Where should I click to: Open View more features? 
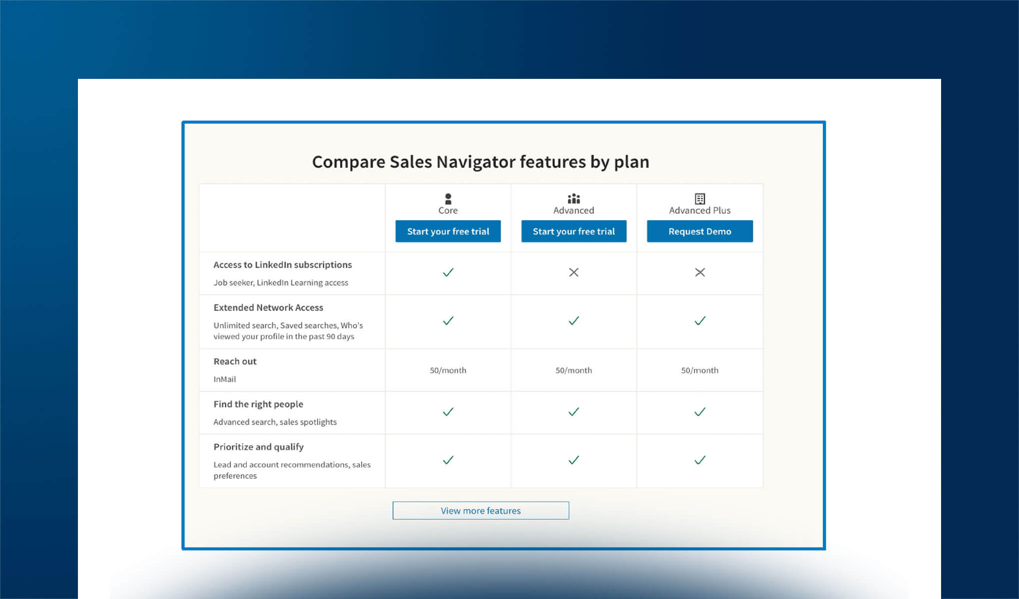click(480, 510)
